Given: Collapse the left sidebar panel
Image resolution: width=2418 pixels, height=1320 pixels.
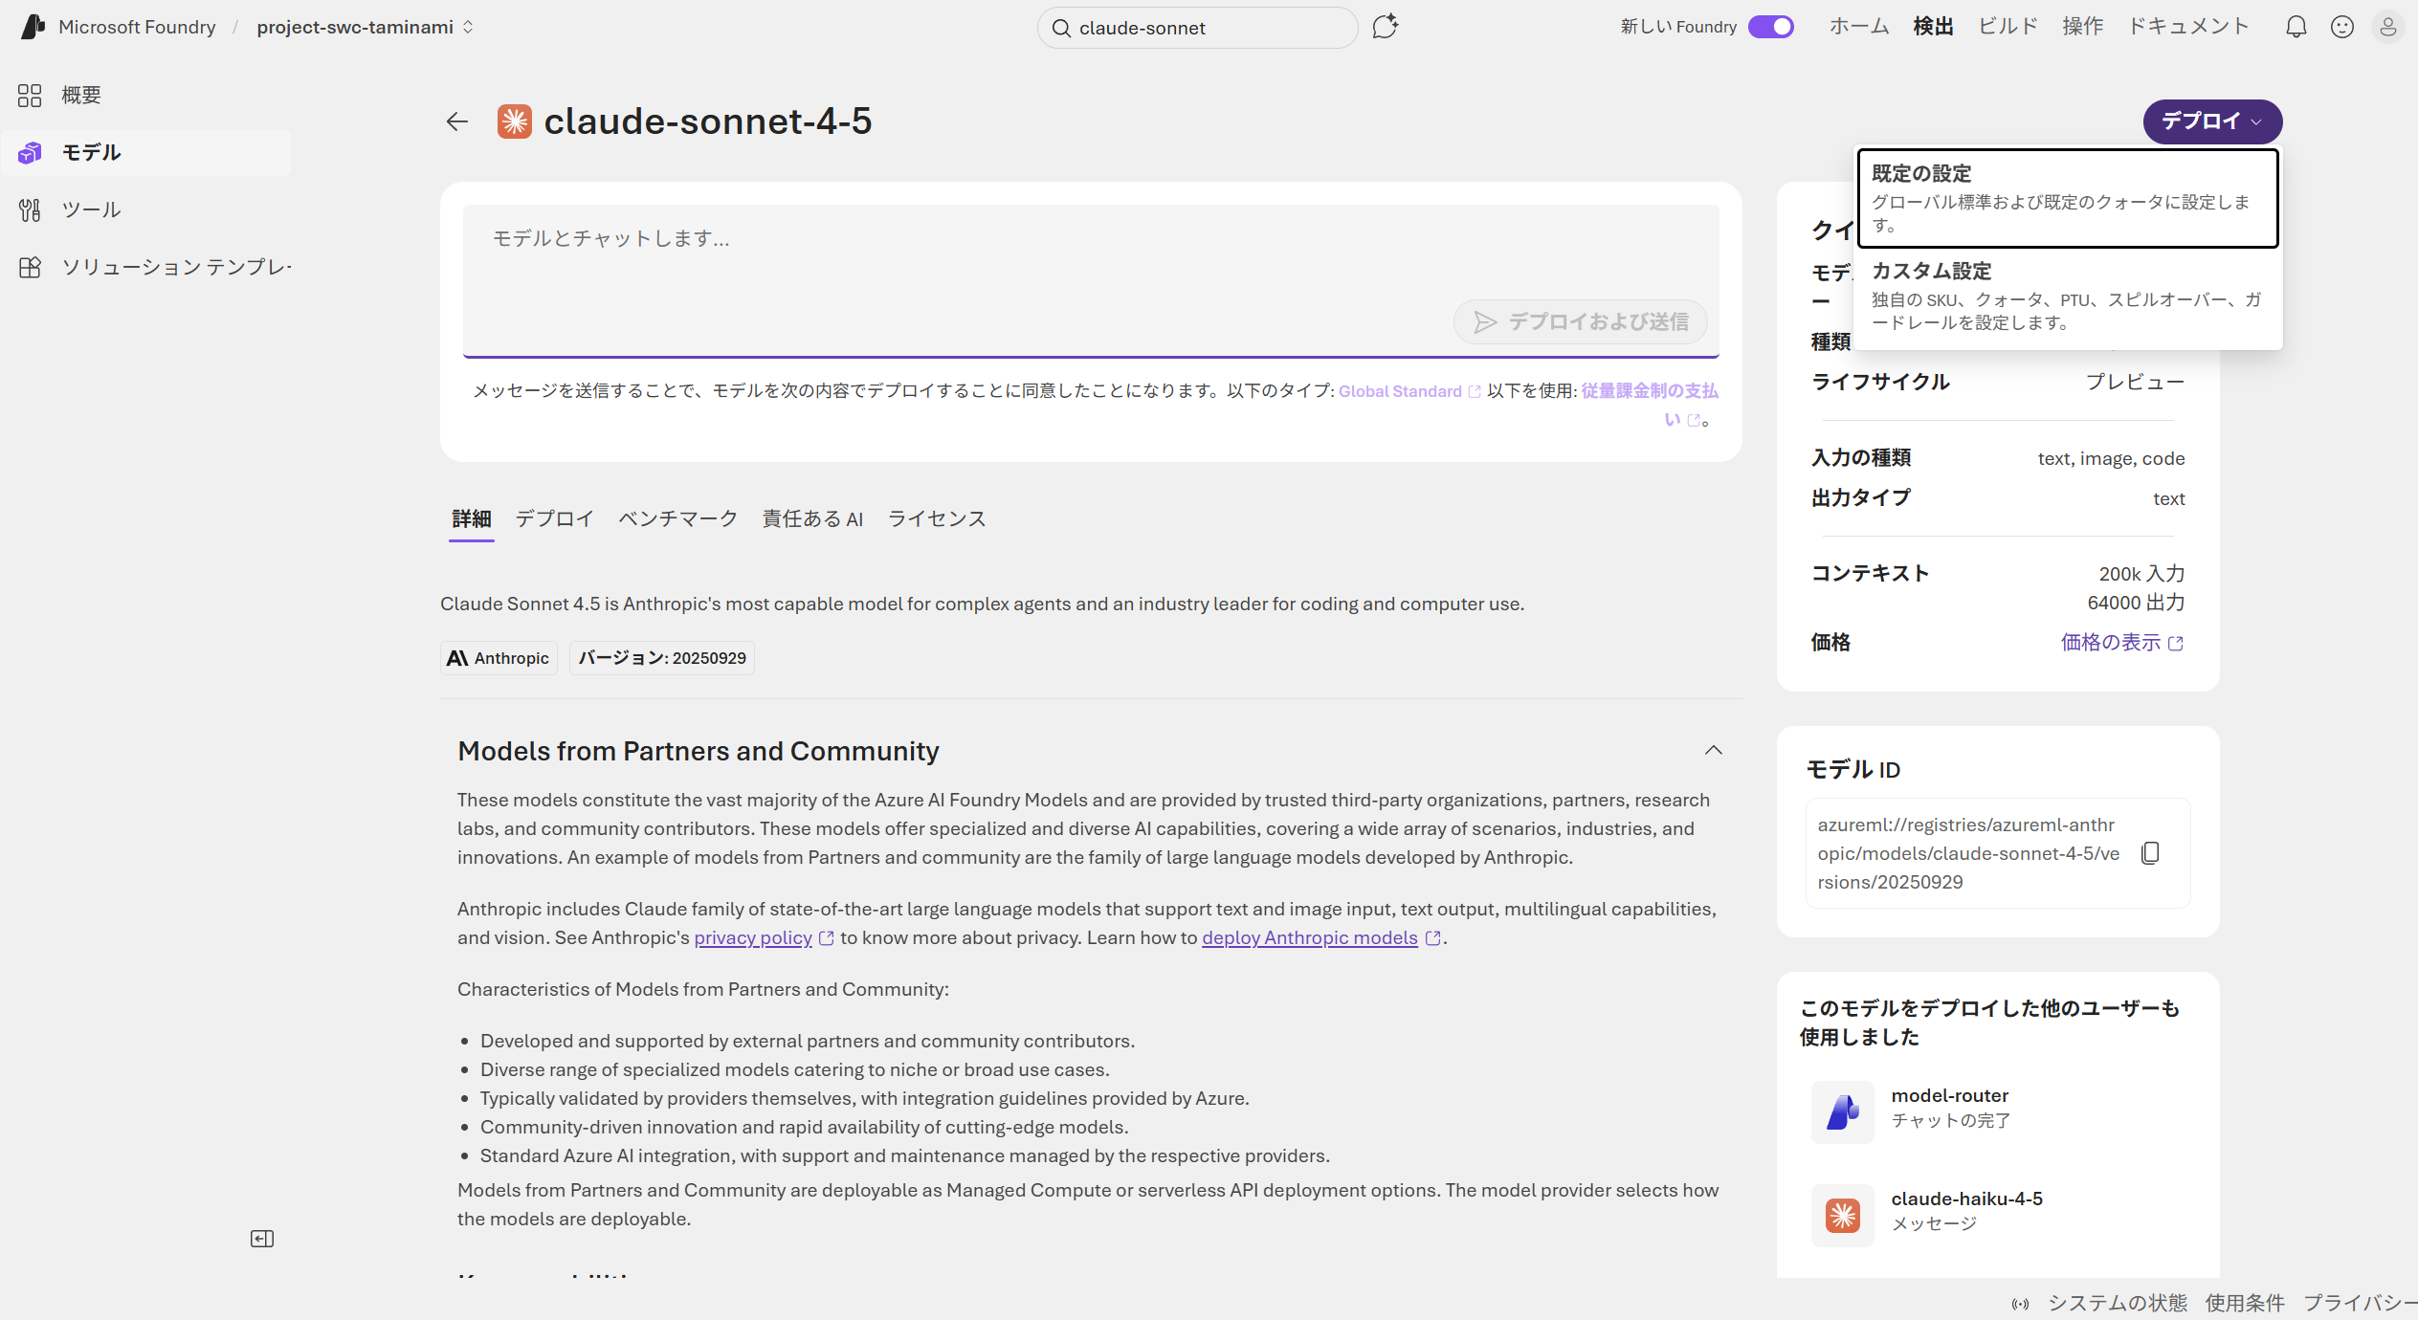Looking at the screenshot, I should coord(262,1239).
